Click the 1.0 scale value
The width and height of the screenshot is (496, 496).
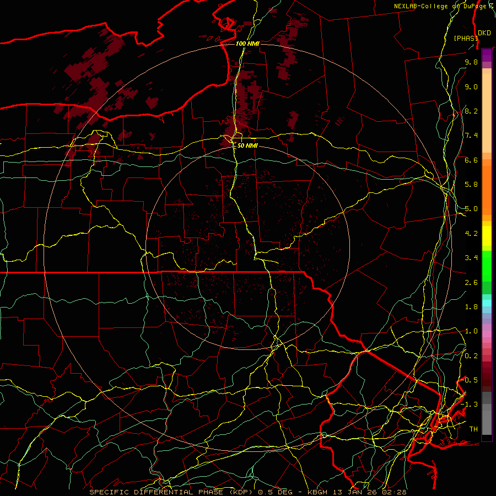tap(471, 331)
